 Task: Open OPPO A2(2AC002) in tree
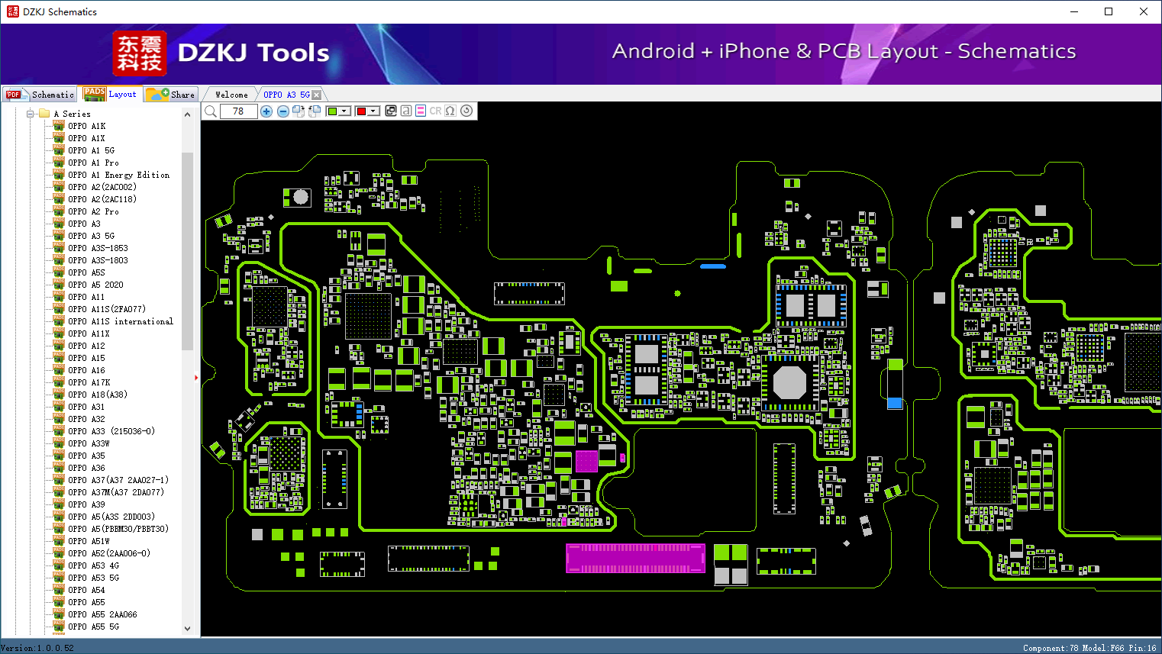point(102,187)
